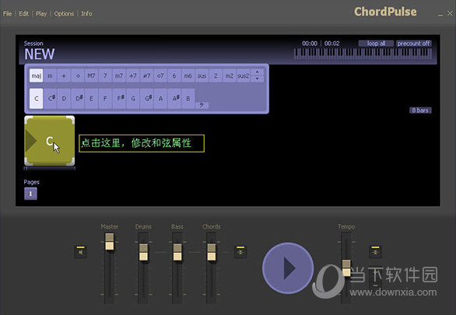The image size is (456, 315).
Task: Open the Play menu
Action: tap(41, 14)
